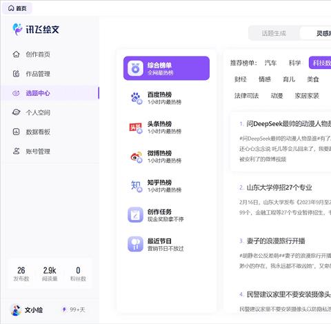Image resolution: width=331 pixels, height=324 pixels.
Task: Click the 微博热榜 Weibo icon
Action: [136, 157]
